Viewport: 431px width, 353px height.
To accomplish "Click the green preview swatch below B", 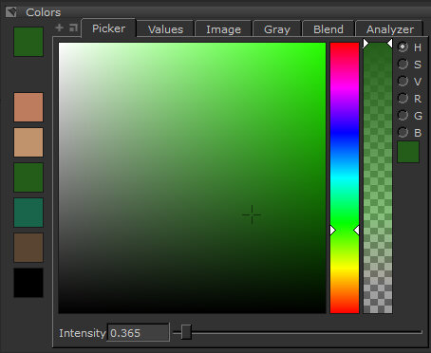I will click(x=408, y=152).
